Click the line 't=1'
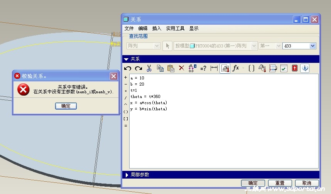Image resolution: width=331 pixels, height=194 pixels. [x=133, y=90]
